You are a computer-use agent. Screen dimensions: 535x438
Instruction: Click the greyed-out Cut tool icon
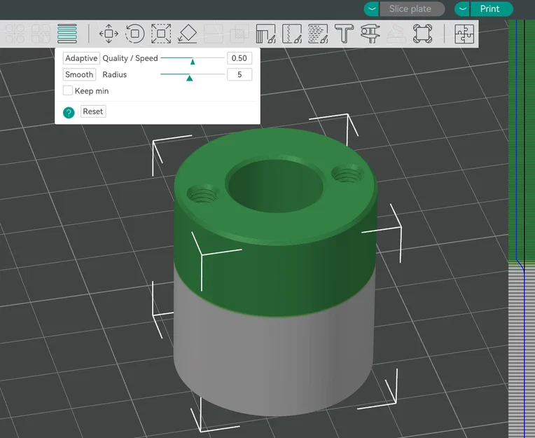(214, 34)
